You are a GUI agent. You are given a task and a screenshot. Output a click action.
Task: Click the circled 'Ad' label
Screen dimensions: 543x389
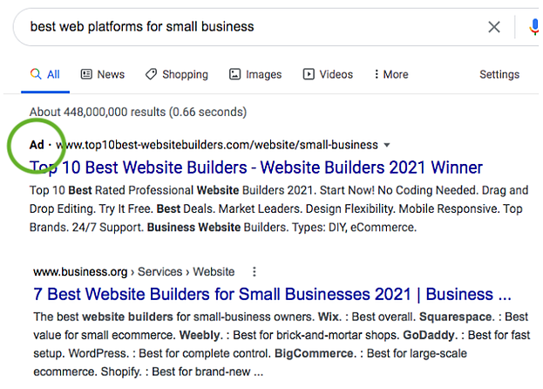(x=37, y=145)
